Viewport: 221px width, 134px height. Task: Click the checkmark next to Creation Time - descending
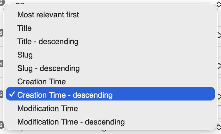coord(12,95)
